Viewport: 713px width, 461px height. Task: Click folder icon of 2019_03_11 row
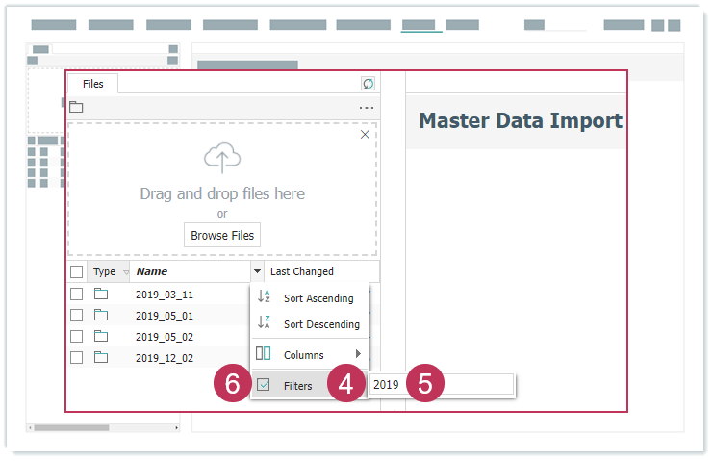coord(101,294)
